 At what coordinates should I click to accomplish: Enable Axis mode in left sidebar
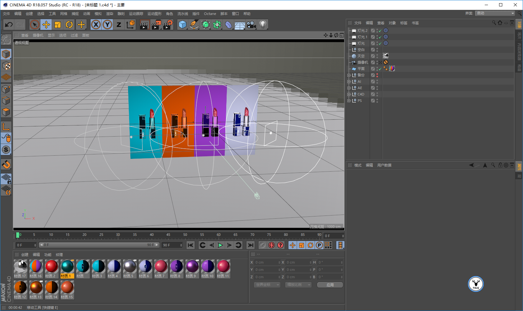point(6,127)
